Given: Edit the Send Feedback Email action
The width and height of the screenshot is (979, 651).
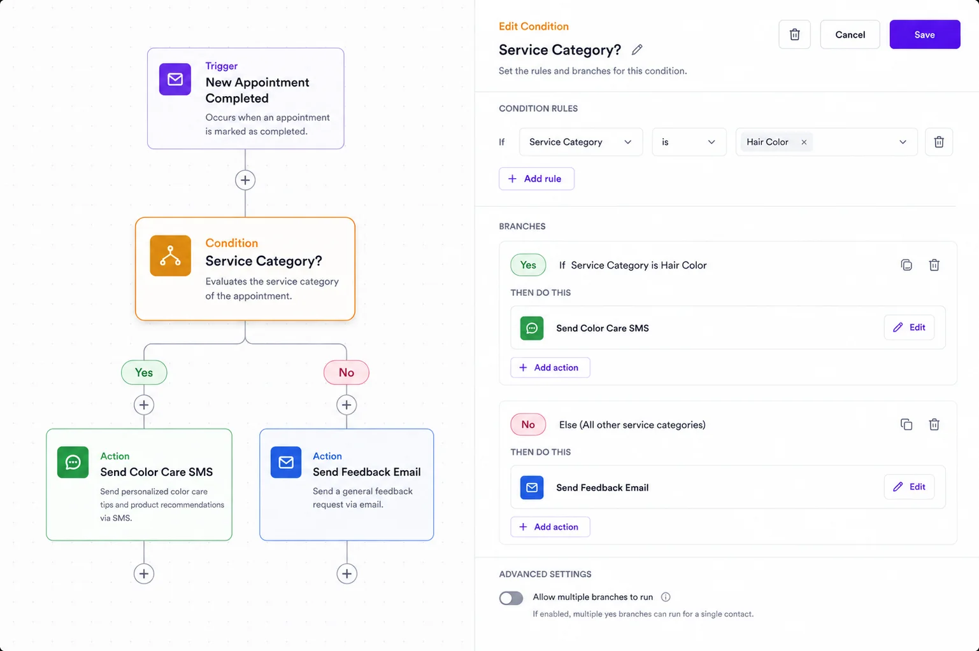Looking at the screenshot, I should point(909,487).
